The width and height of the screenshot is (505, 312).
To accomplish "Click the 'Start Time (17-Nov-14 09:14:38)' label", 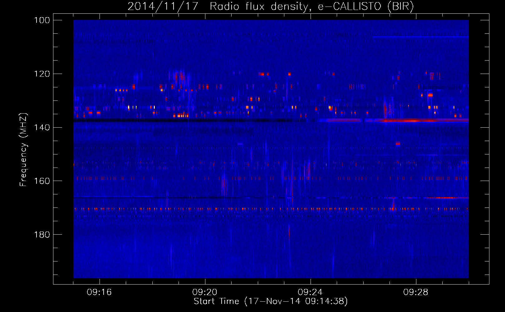I will tap(270, 301).
